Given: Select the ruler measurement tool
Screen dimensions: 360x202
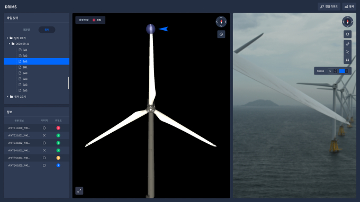Looking at the screenshot, I should [x=347, y=44].
